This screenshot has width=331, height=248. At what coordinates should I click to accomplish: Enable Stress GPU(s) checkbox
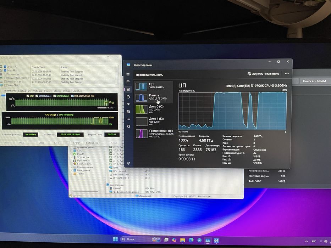click(6, 85)
